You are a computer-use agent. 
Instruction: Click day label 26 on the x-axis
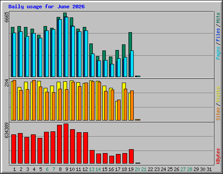tap(176, 169)
